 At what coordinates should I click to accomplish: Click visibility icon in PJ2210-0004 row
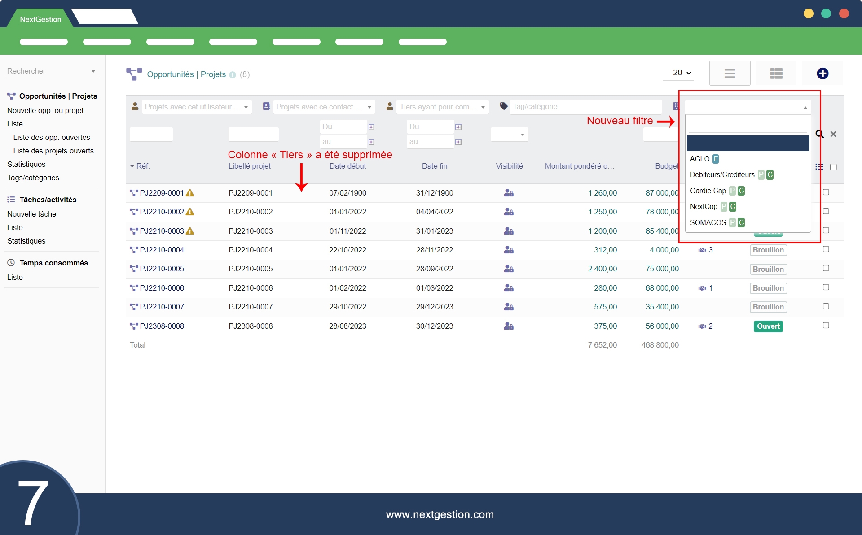508,250
